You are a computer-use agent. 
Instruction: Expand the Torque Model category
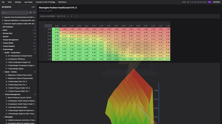(2, 43)
